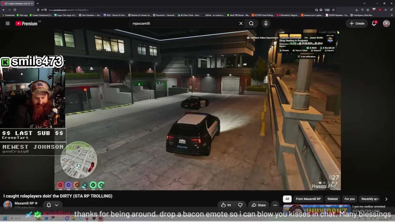Screen dimensions: 395x222
Task: Open Creator Dashboard bookmark
Action: click(40, 15)
